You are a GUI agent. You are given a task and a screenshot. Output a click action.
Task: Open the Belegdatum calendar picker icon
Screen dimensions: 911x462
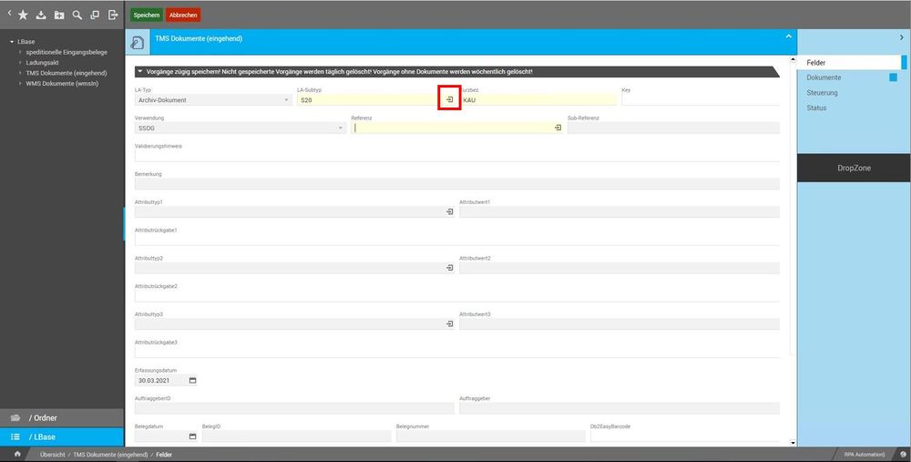click(x=193, y=436)
